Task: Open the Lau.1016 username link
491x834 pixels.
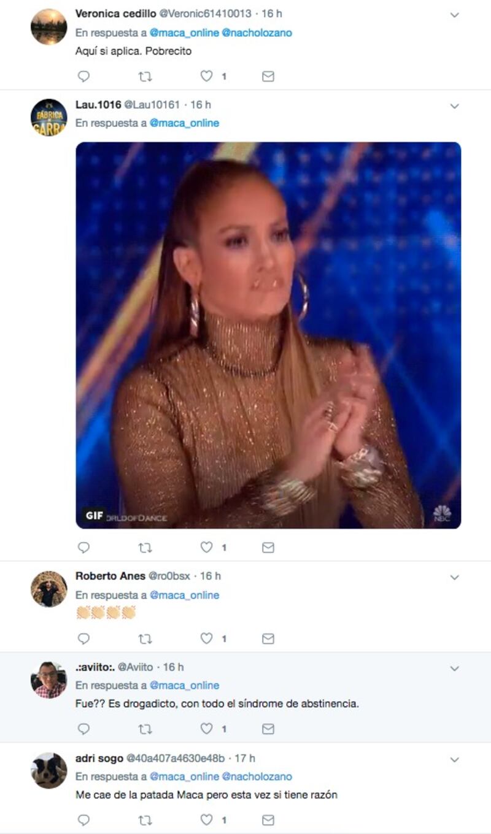Action: [98, 105]
